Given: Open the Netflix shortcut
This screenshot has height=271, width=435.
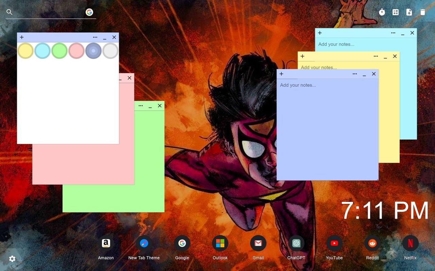Looking at the screenshot, I should [x=411, y=248].
